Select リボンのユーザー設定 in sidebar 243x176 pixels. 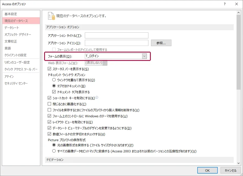point(17,62)
